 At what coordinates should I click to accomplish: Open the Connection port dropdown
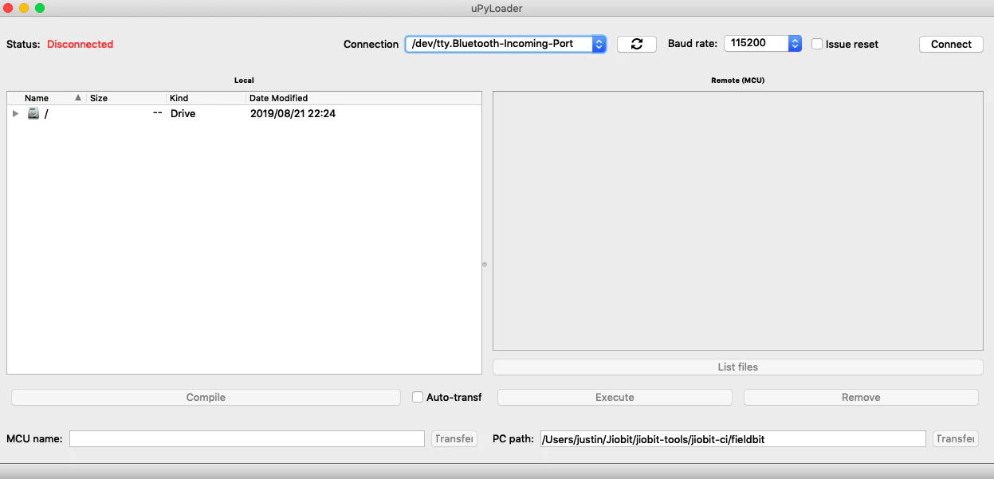(x=505, y=44)
